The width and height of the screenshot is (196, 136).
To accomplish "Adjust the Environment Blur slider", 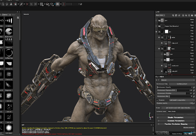I will (175, 96).
